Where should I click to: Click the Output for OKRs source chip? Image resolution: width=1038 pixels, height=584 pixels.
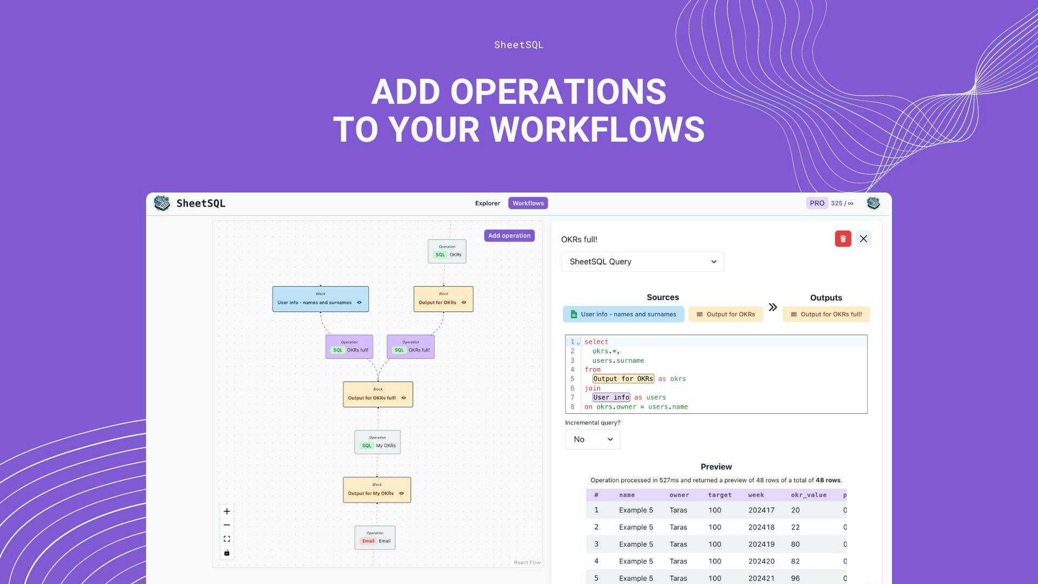pyautogui.click(x=726, y=314)
